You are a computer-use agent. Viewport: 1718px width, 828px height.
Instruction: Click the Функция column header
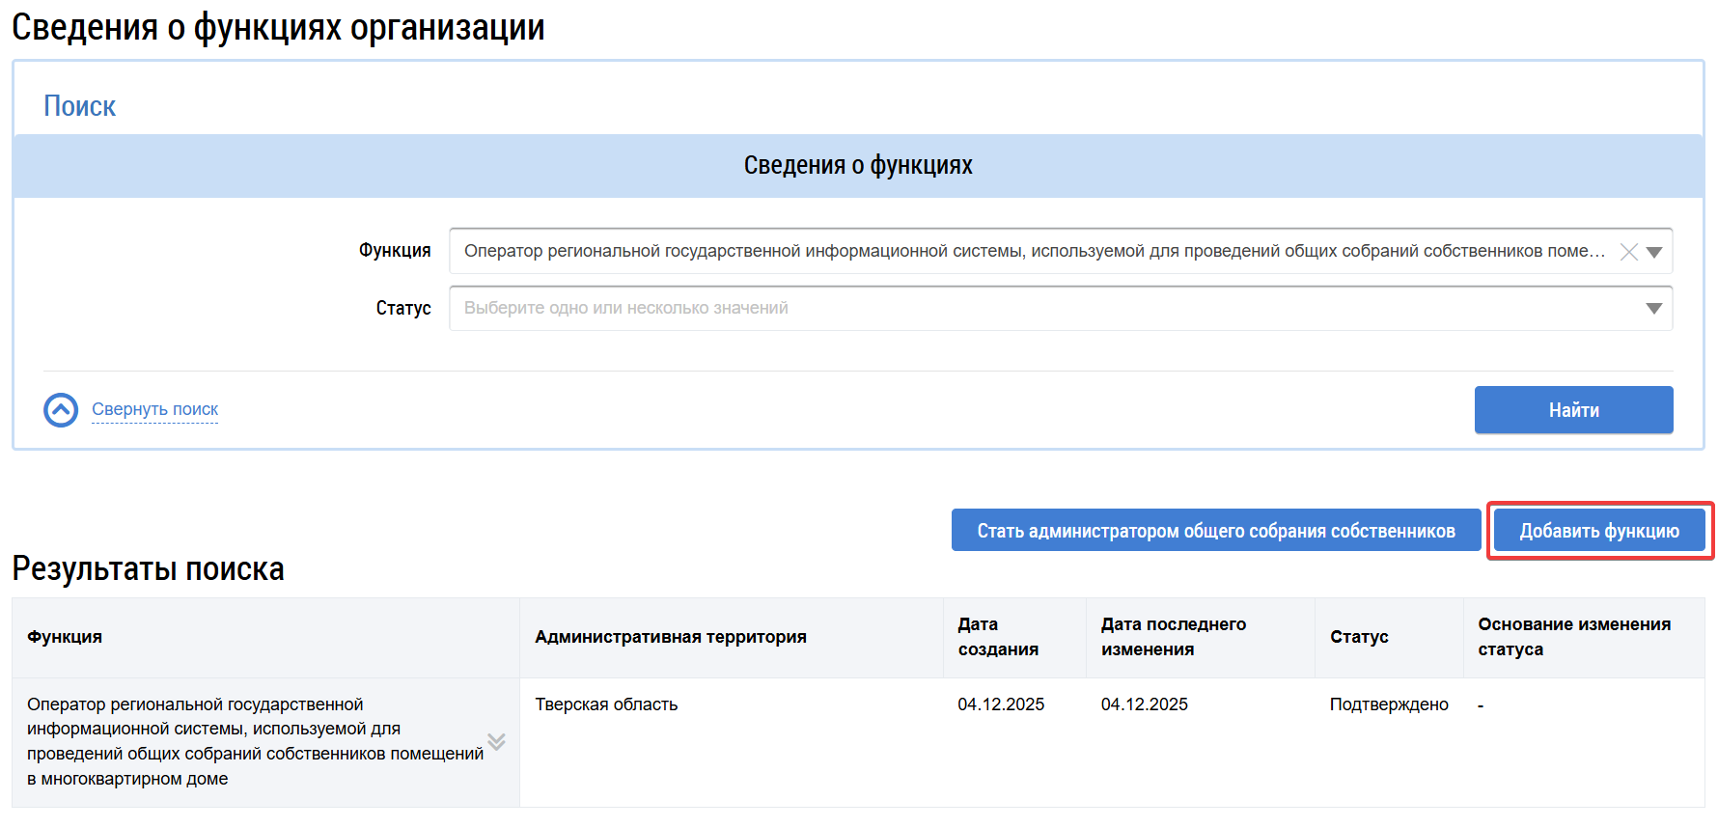click(x=65, y=637)
